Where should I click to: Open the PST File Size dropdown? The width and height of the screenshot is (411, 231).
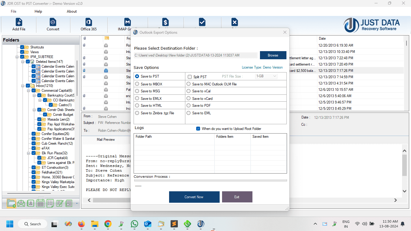(266, 76)
